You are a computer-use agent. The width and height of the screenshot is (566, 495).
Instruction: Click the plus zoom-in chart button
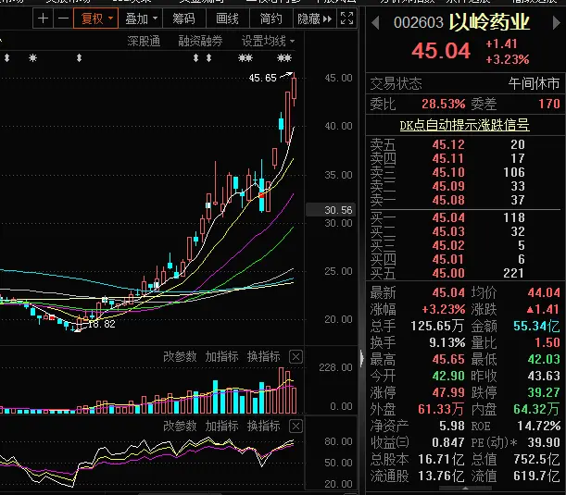43,19
